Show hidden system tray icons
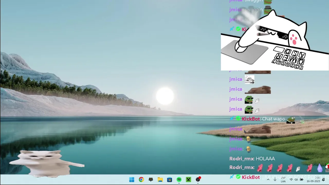 [x=268, y=180]
